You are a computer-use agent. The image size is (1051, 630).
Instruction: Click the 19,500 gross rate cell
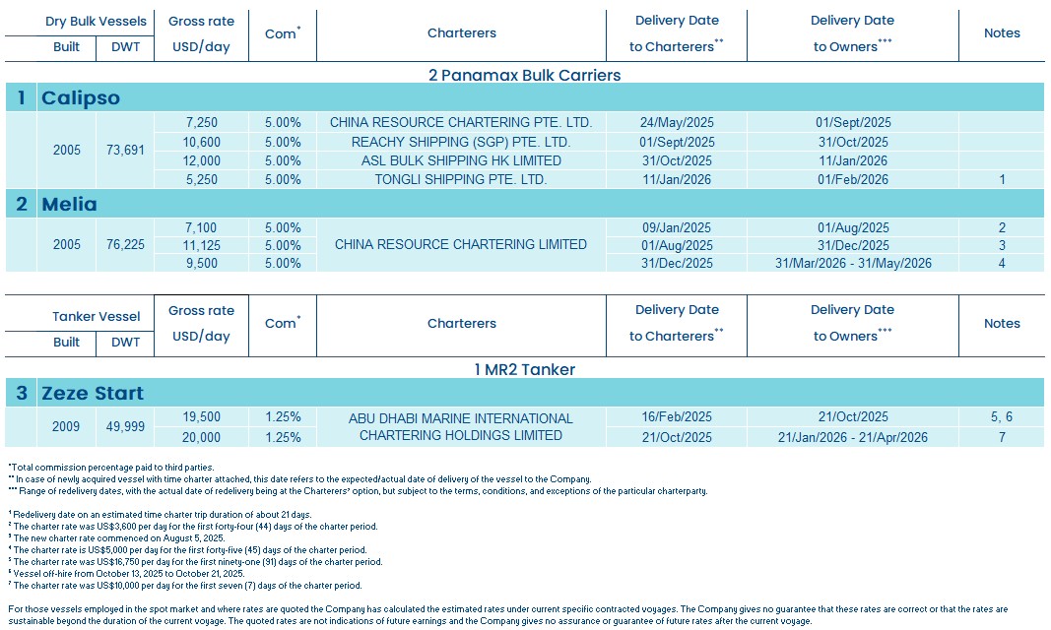click(x=201, y=417)
